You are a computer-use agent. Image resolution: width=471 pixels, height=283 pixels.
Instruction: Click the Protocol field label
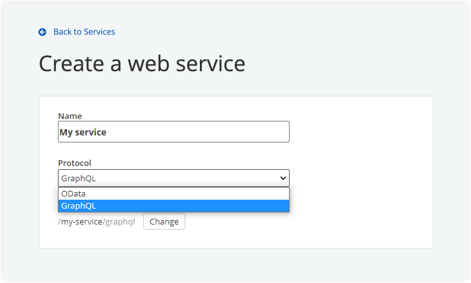point(74,163)
